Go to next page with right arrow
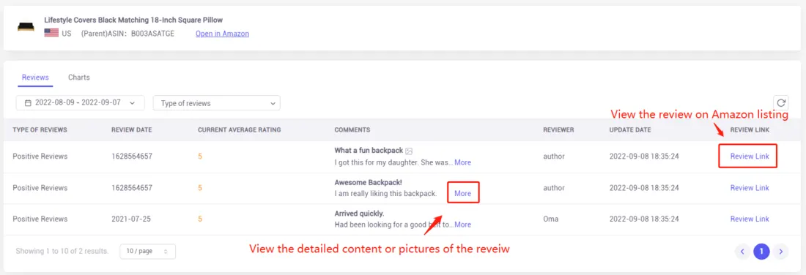The image size is (806, 275). click(781, 252)
